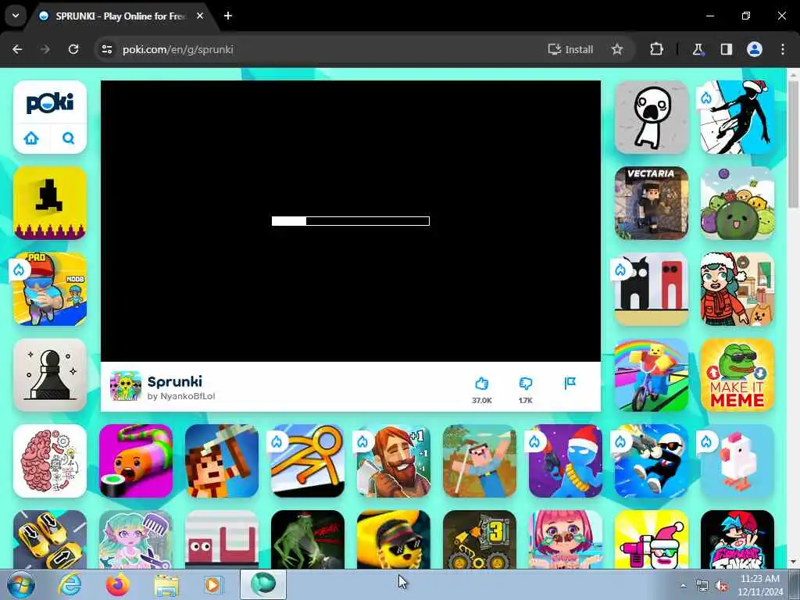The width and height of the screenshot is (800, 600).
Task: Toggle the browser side panel
Action: pyautogui.click(x=727, y=49)
